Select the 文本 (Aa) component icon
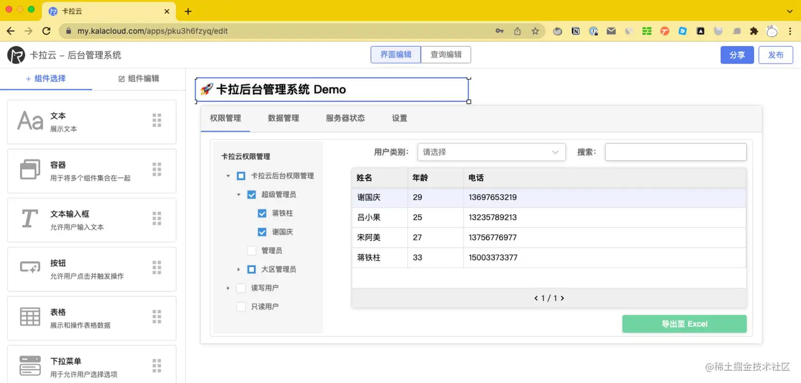Viewport: 801px width, 383px height. [x=30, y=121]
